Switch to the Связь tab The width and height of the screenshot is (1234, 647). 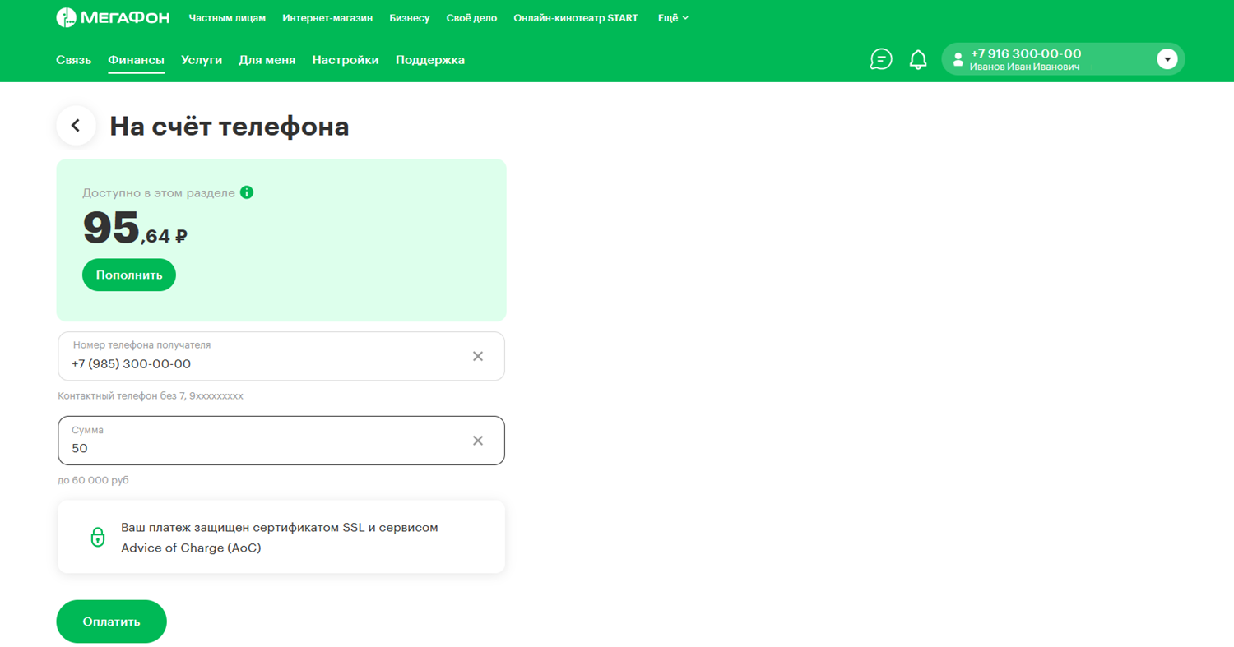pos(74,60)
